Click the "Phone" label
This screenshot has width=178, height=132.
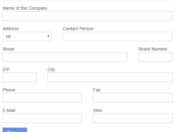tap(9, 90)
